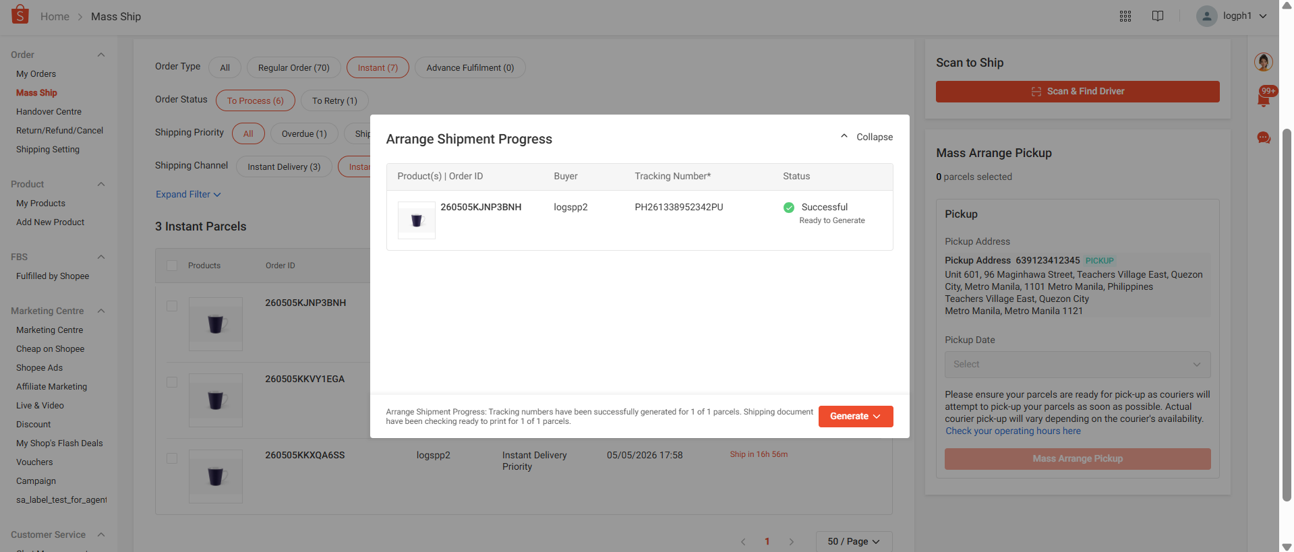Screen dimensions: 1294x552
Task: Click mug thumbnail in Arrange Shipment Progress
Action: click(x=417, y=220)
